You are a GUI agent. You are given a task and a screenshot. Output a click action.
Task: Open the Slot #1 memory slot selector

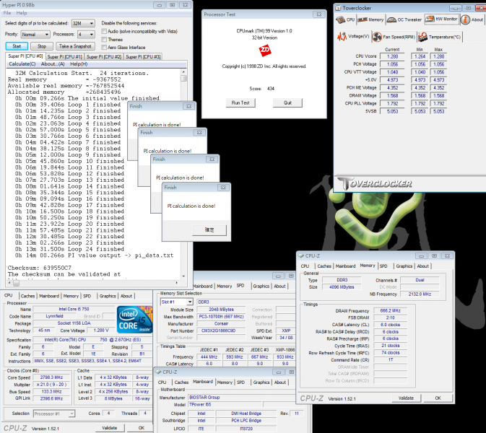coord(177,302)
